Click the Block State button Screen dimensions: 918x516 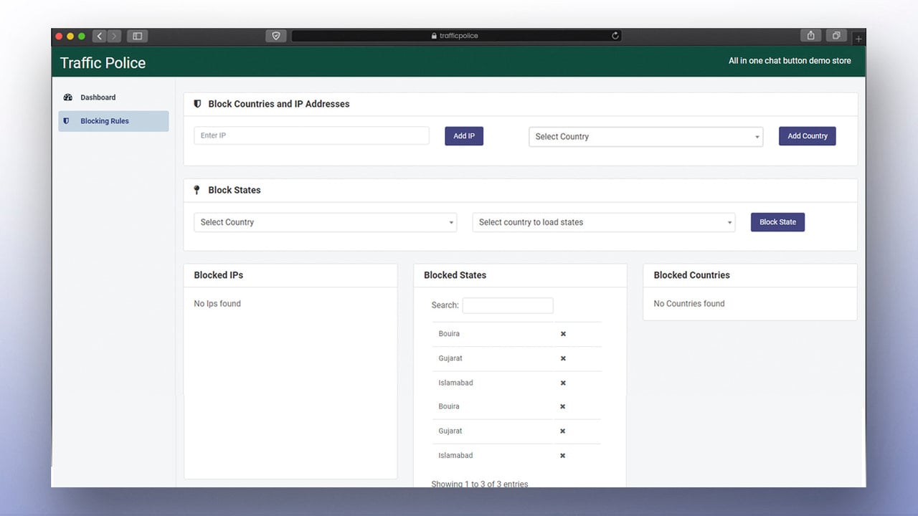[x=778, y=222]
